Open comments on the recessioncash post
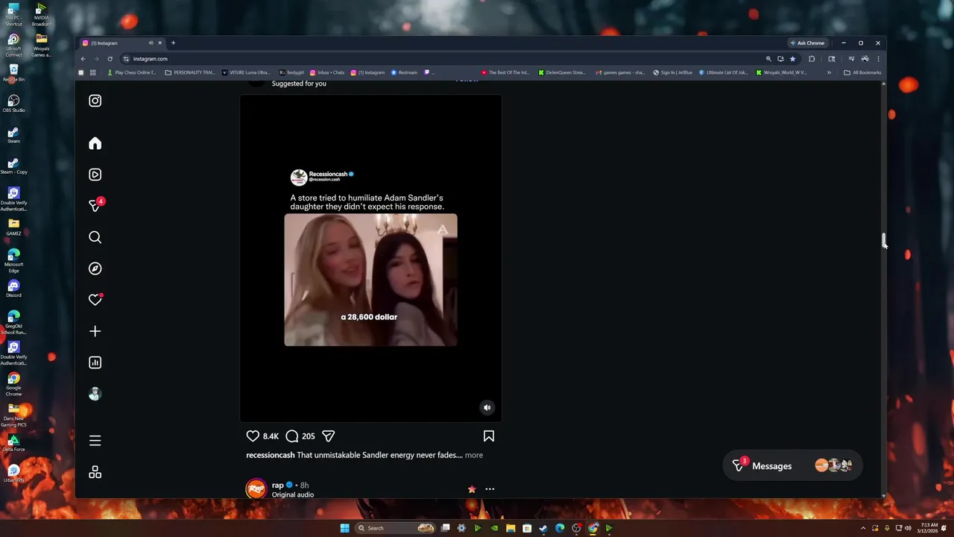Screen dimensions: 954x537 coord(292,436)
